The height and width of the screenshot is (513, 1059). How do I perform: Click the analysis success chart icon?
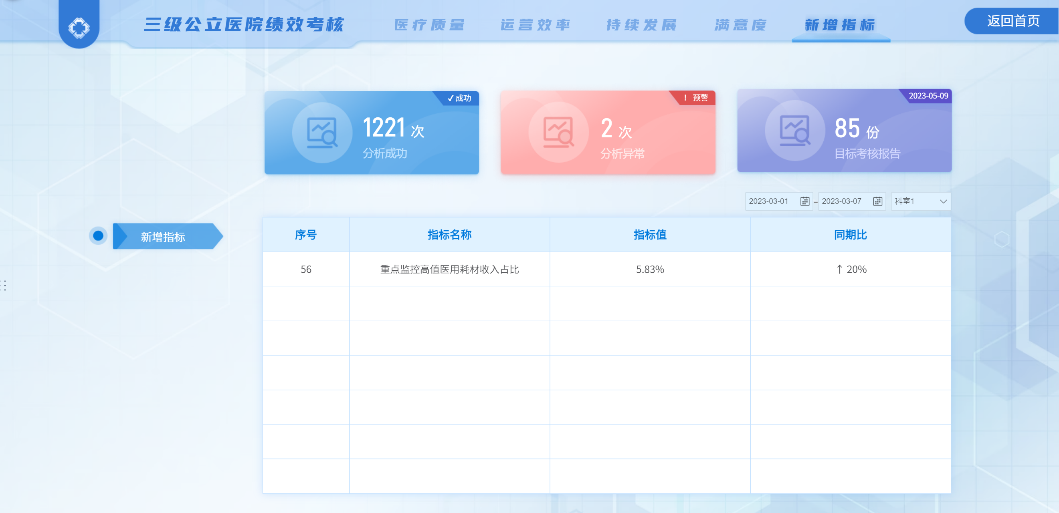click(322, 133)
